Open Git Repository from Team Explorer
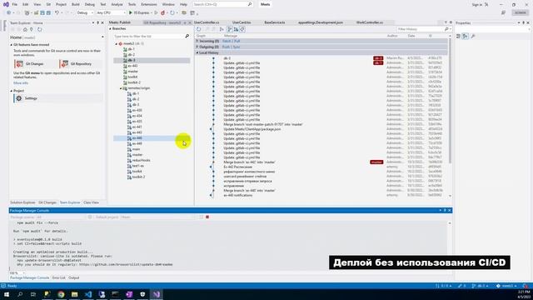The height and width of the screenshot is (300, 533). (x=81, y=63)
